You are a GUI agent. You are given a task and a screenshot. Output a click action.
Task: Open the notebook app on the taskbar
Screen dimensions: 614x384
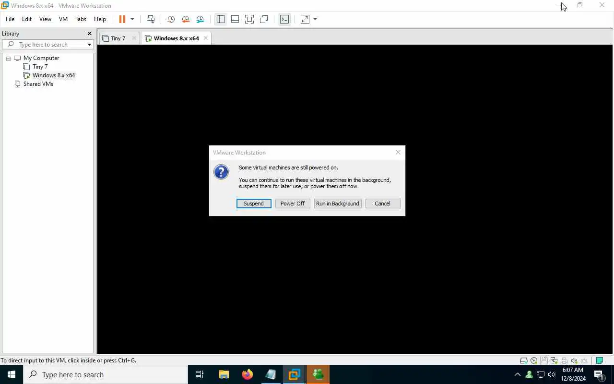pos(271,374)
